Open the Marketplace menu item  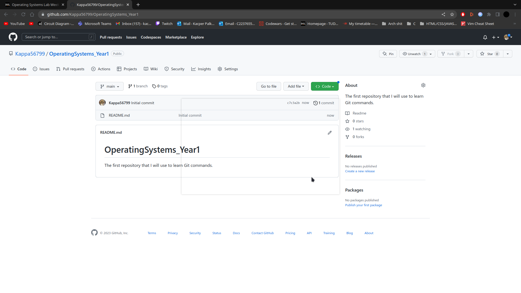click(176, 37)
